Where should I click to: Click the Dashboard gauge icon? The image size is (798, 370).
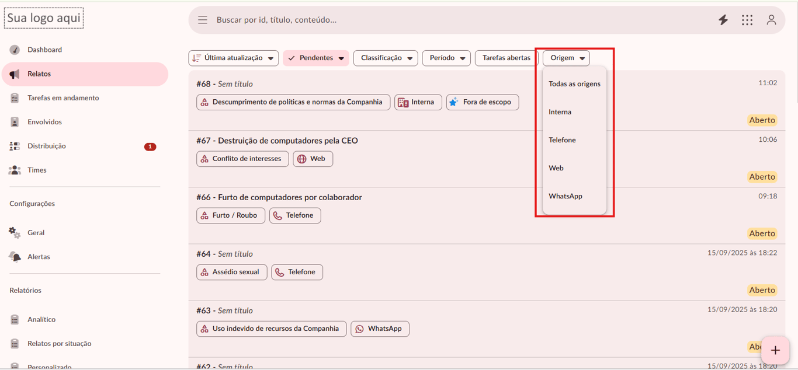click(15, 50)
